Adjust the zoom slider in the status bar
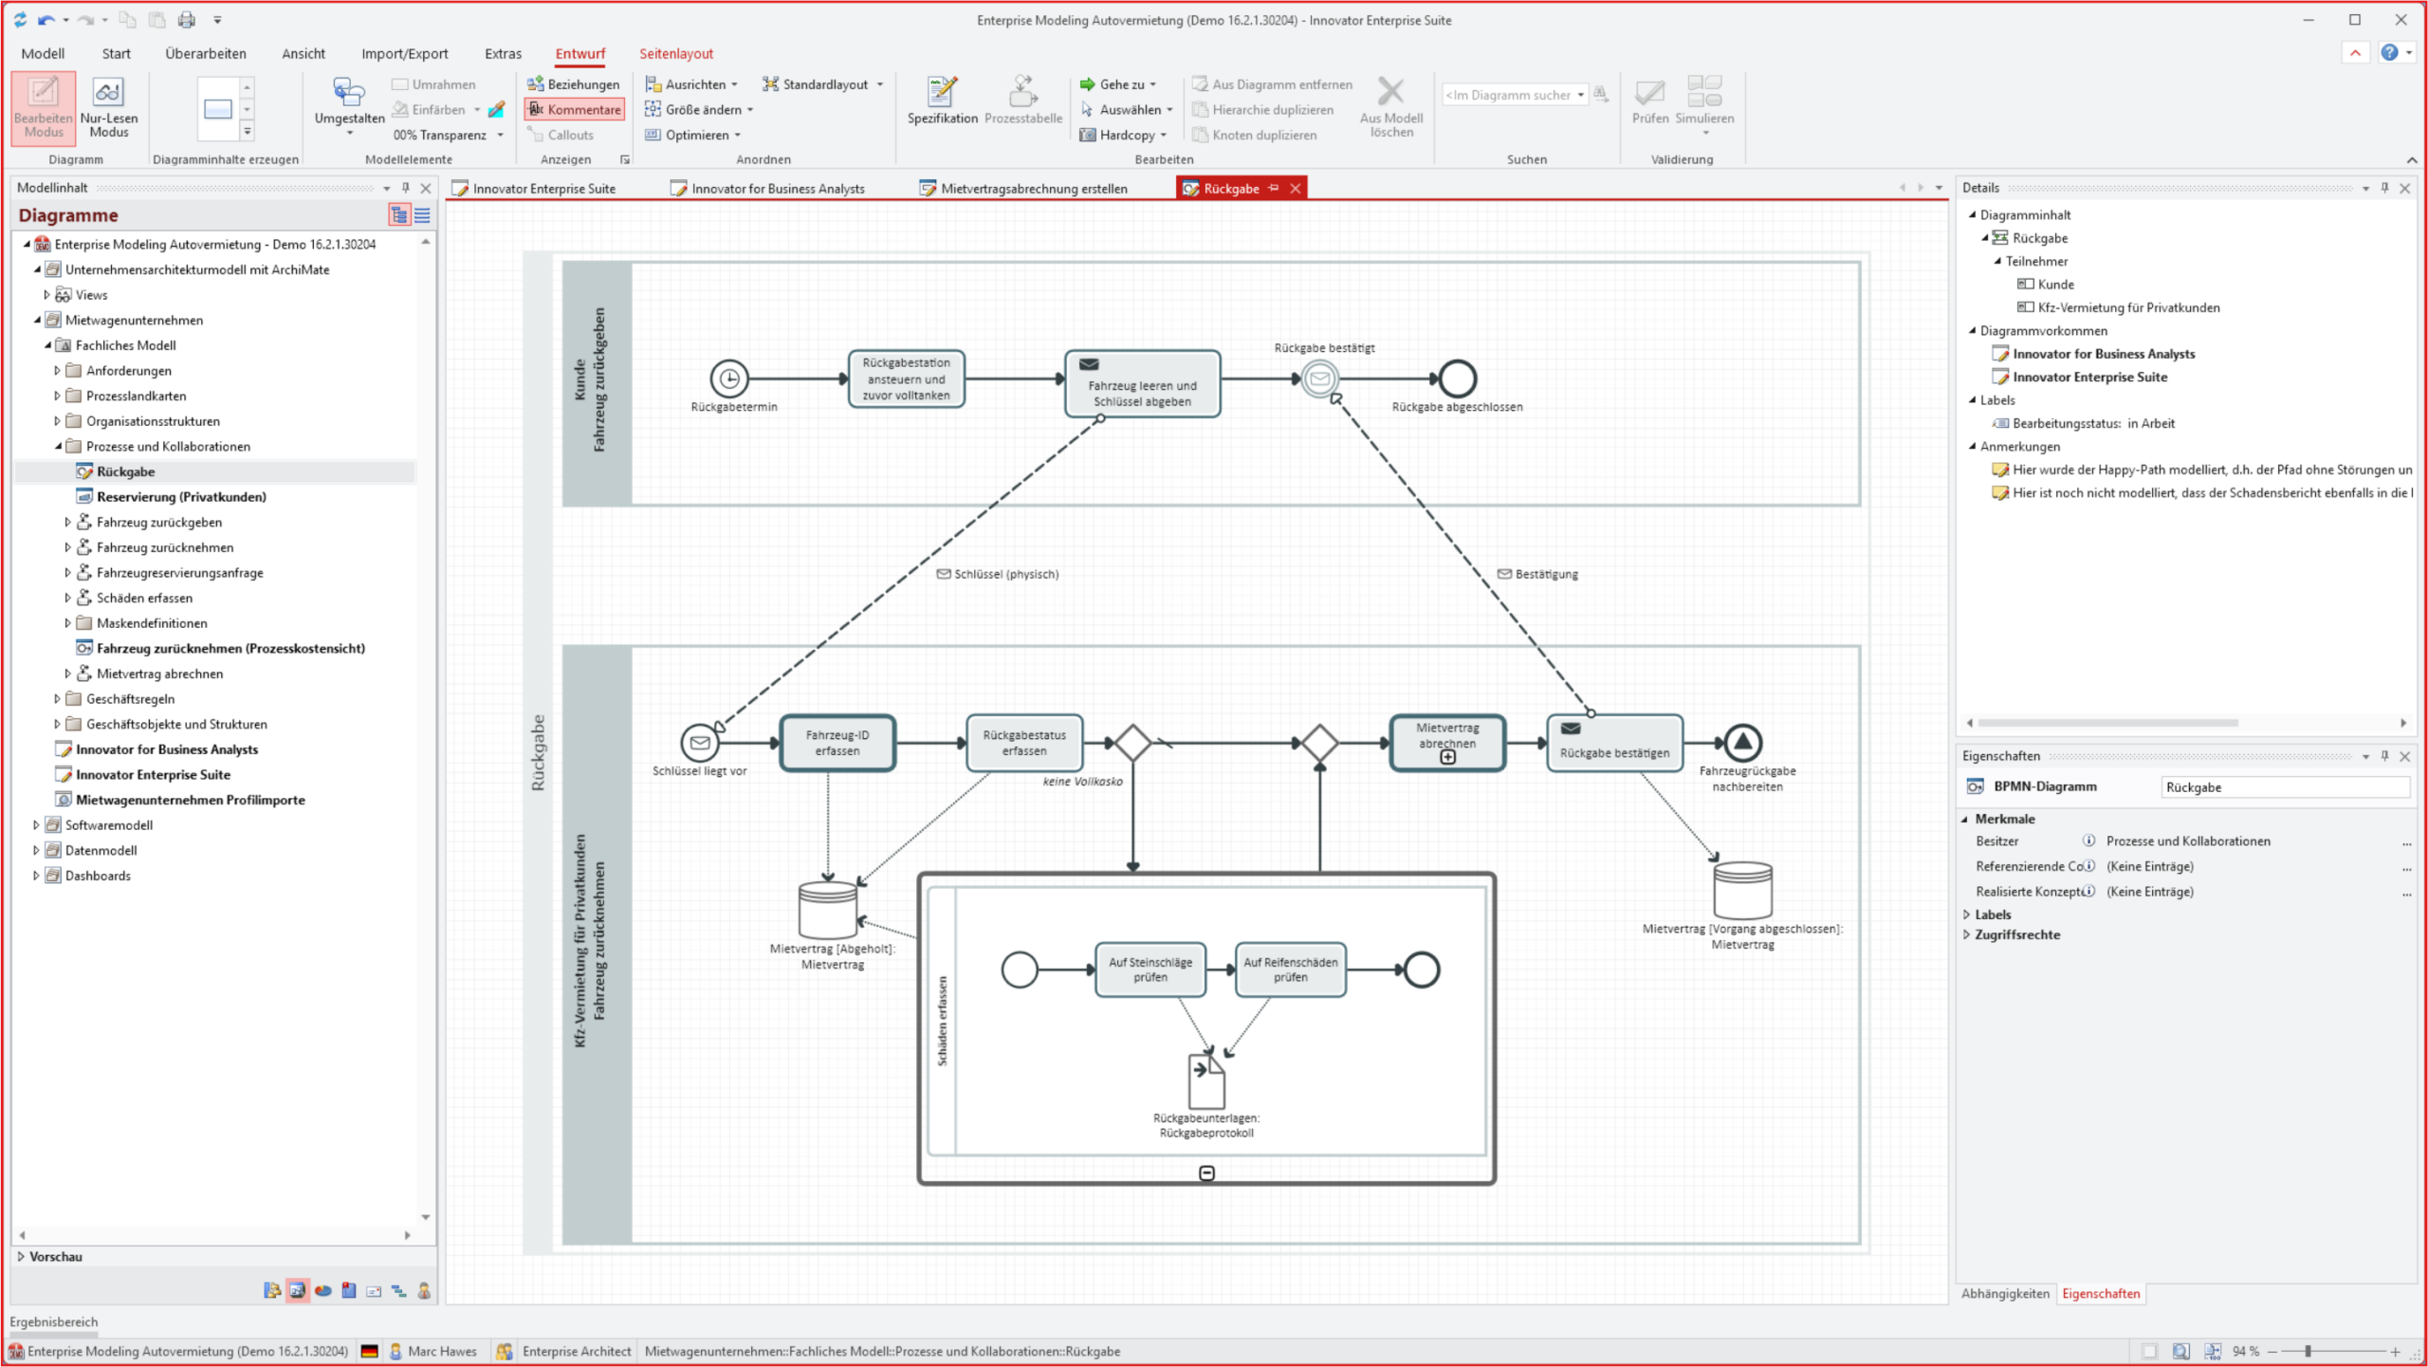The image size is (2428, 1367). click(x=2308, y=1351)
